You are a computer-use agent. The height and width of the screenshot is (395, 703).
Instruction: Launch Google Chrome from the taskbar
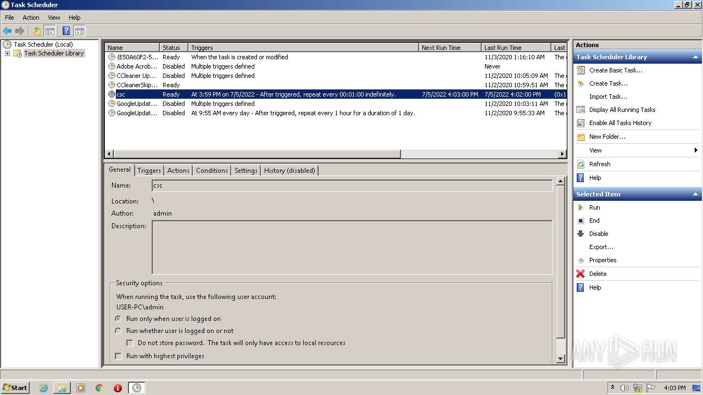click(x=99, y=388)
